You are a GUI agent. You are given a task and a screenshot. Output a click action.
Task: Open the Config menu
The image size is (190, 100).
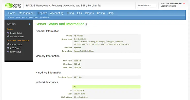click(101, 13)
